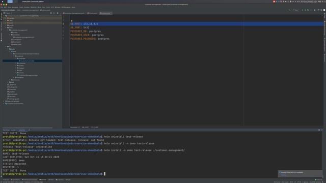The height and width of the screenshot is (183, 326).
Task: Open the Navigate menu
Action: pyautogui.click(x=15, y=7)
